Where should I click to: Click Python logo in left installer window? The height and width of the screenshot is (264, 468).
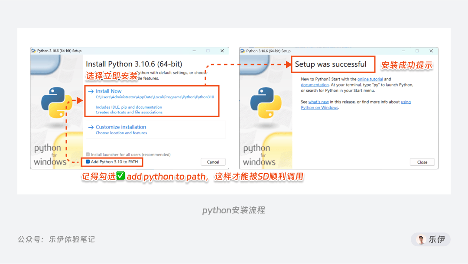pyautogui.click(x=57, y=103)
